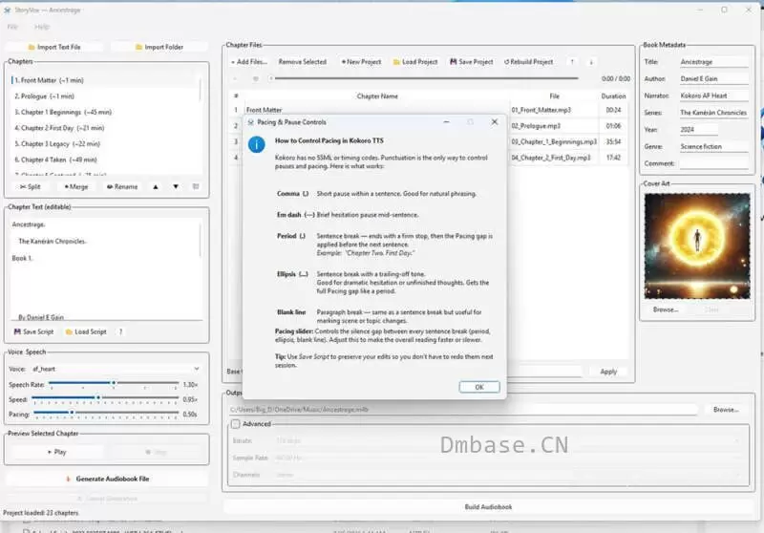Adjust the Speech Rate slider
This screenshot has height=533, width=764.
click(114, 384)
